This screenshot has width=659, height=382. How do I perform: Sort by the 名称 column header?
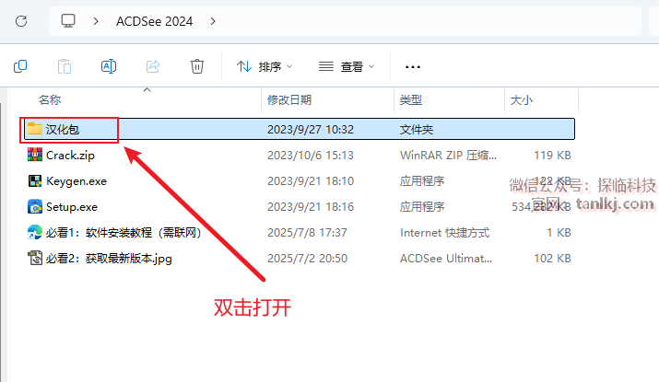(x=50, y=100)
